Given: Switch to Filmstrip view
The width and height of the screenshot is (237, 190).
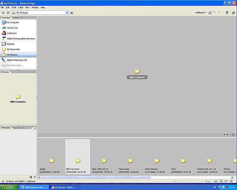Looking at the screenshot, I should 221,181.
